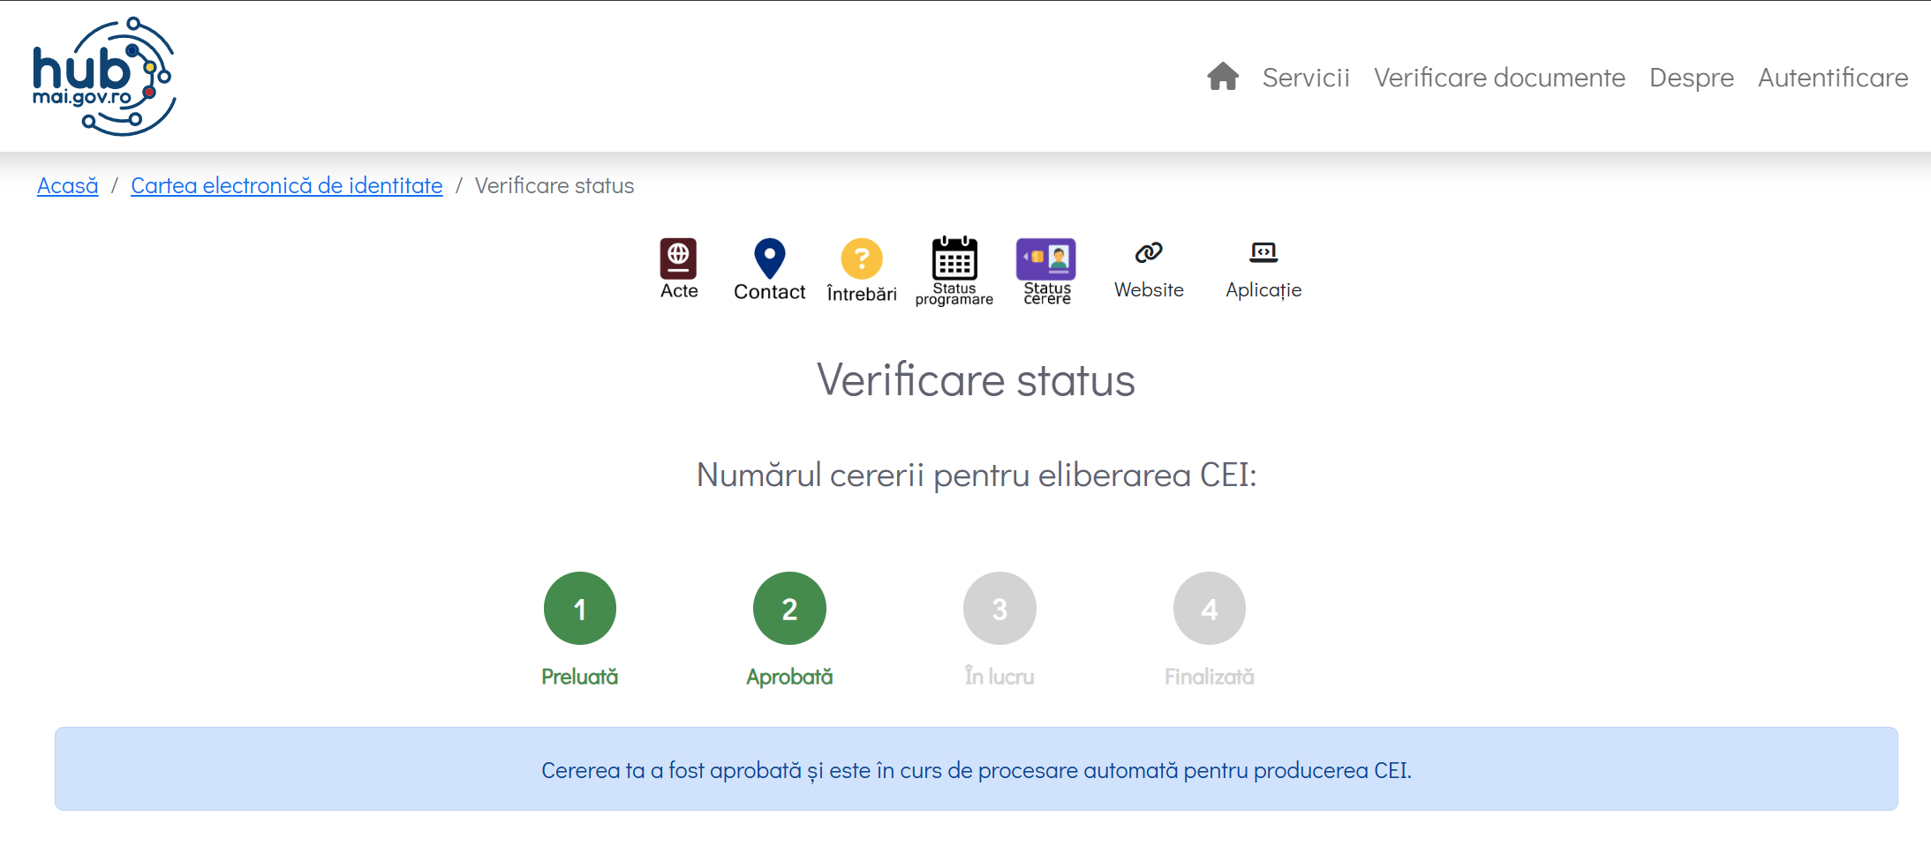This screenshot has height=846, width=1931.
Task: Open the Servicii menu item
Action: 1306,78
